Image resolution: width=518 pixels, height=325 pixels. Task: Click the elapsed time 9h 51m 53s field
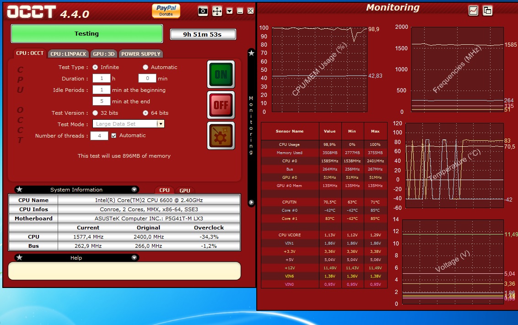click(203, 34)
